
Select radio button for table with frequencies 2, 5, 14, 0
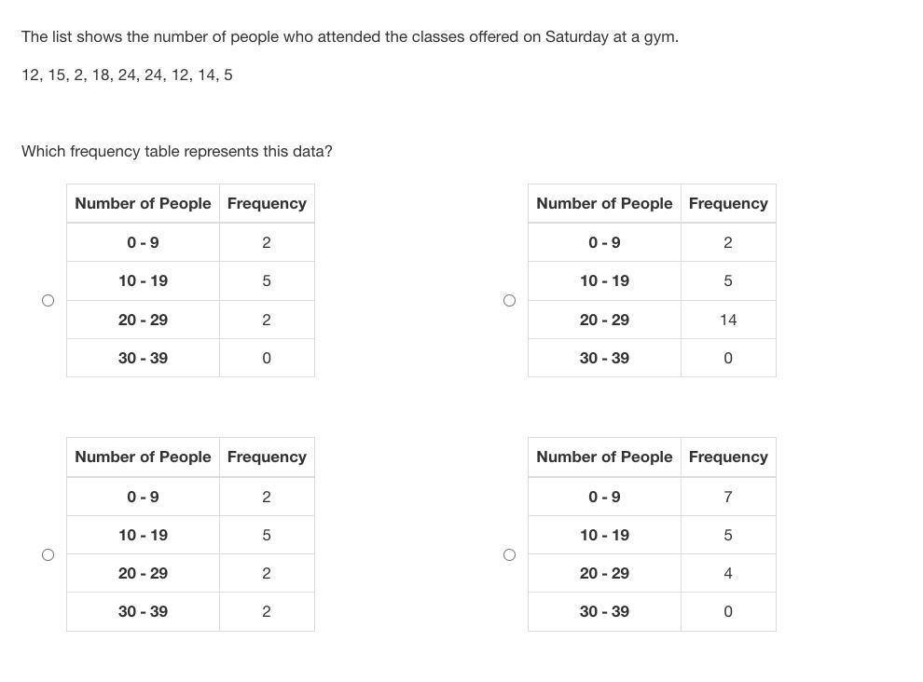click(509, 300)
